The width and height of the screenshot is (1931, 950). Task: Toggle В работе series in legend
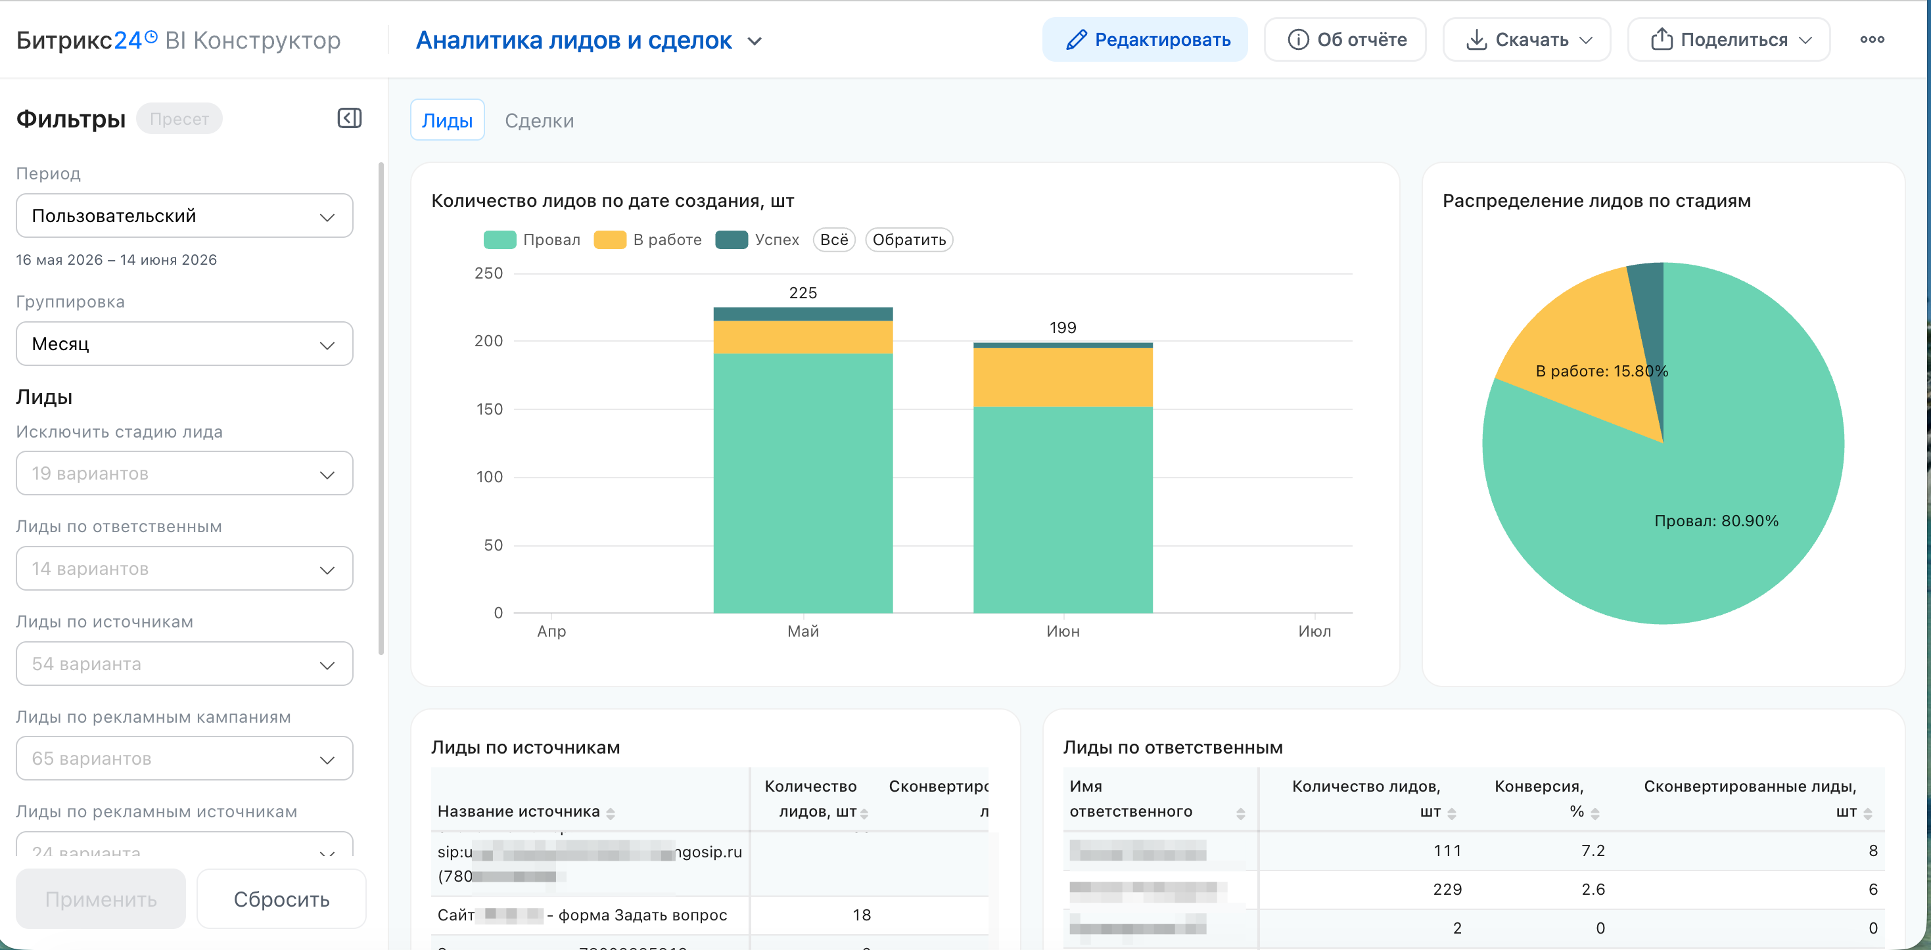tap(647, 240)
